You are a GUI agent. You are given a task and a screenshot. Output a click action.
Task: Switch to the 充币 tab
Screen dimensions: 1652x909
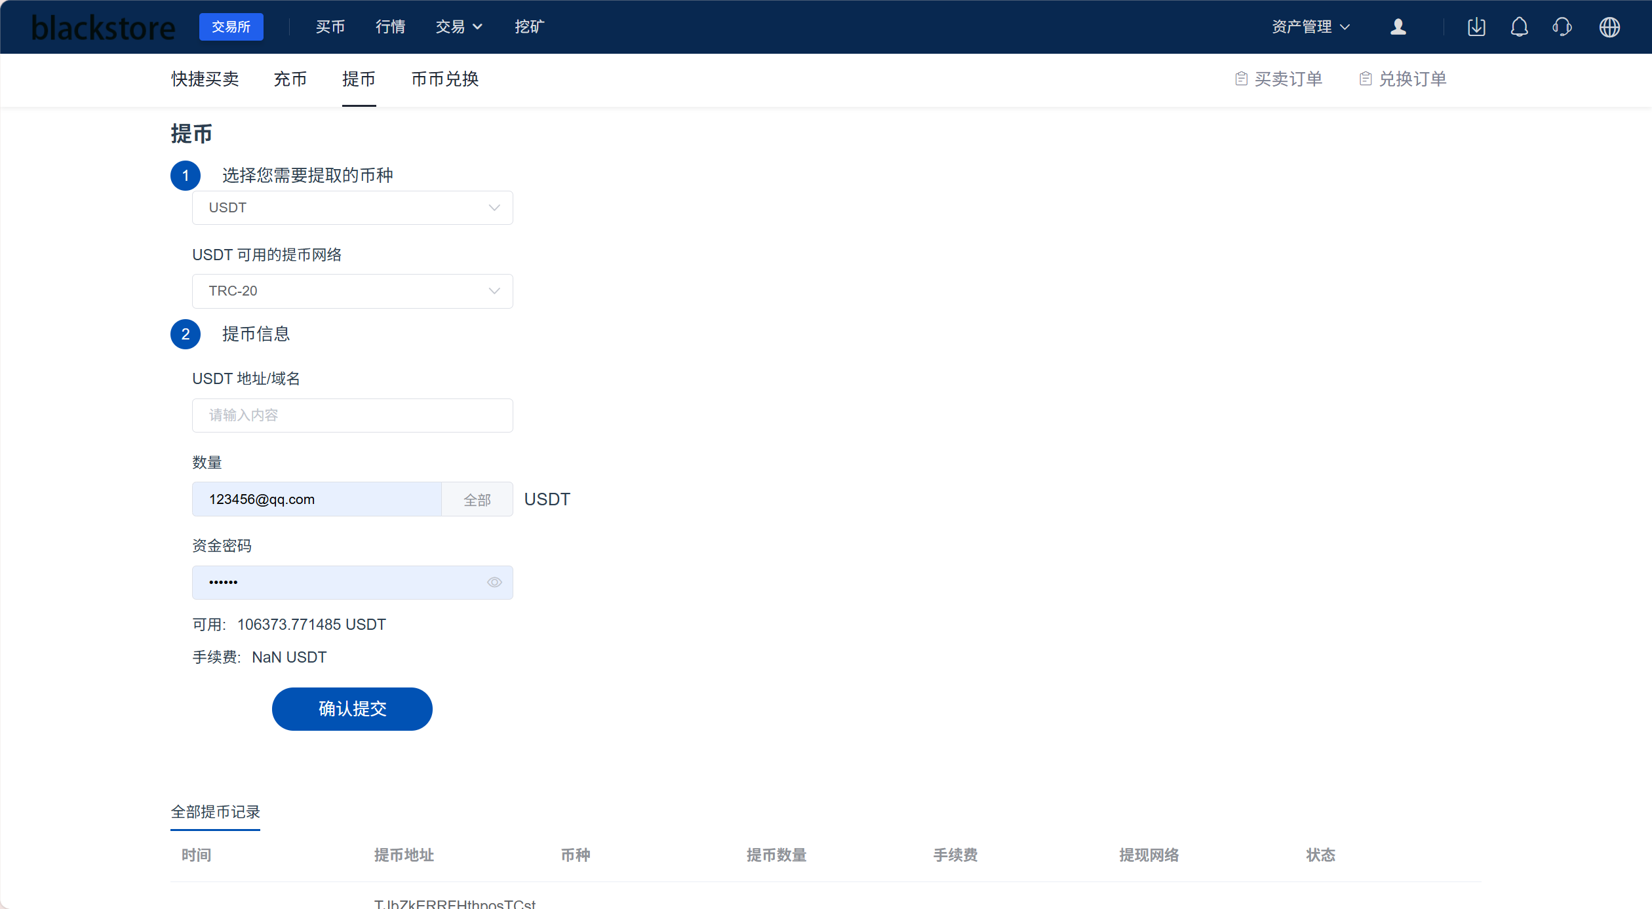[x=290, y=79]
